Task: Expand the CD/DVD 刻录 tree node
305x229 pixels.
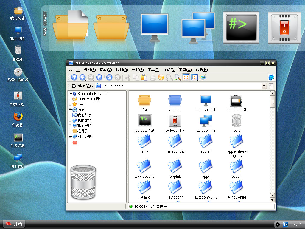Action: coord(70,99)
